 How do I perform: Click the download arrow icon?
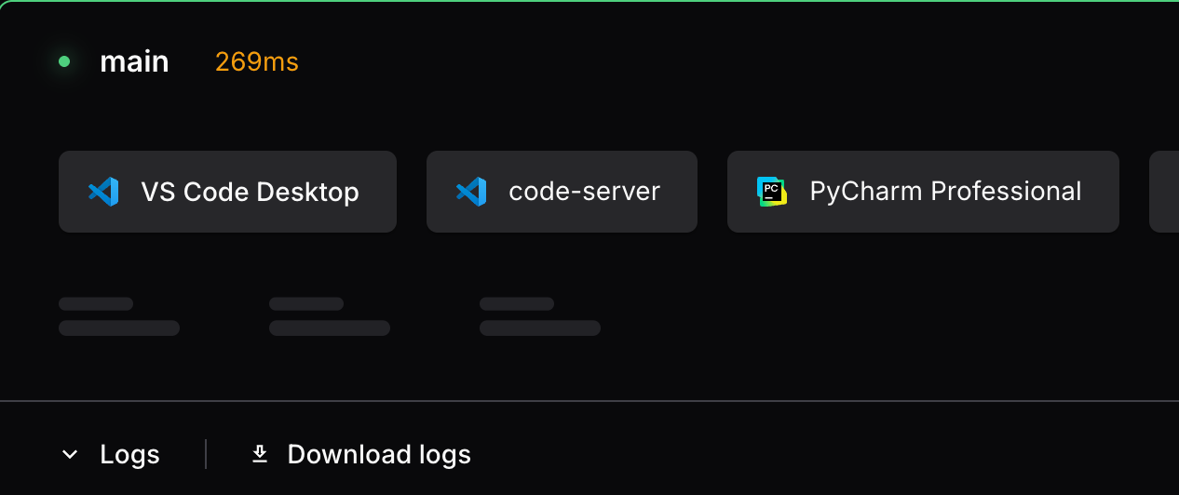(260, 454)
